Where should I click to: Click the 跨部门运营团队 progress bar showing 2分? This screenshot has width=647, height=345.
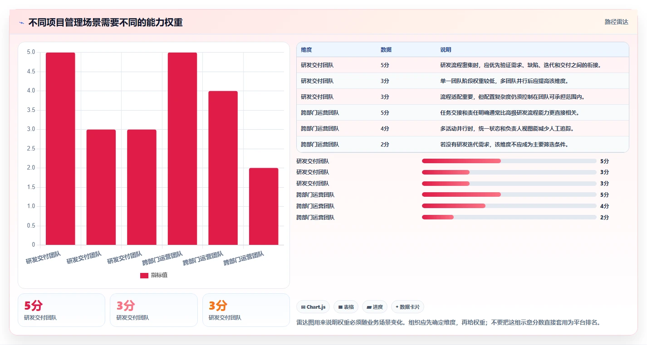tap(509, 218)
